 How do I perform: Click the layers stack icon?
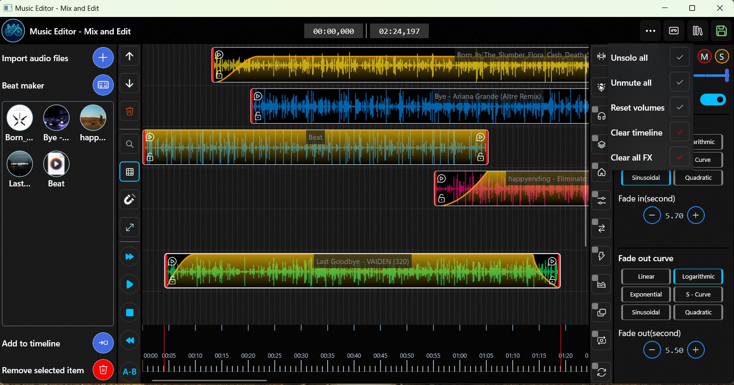click(x=601, y=144)
